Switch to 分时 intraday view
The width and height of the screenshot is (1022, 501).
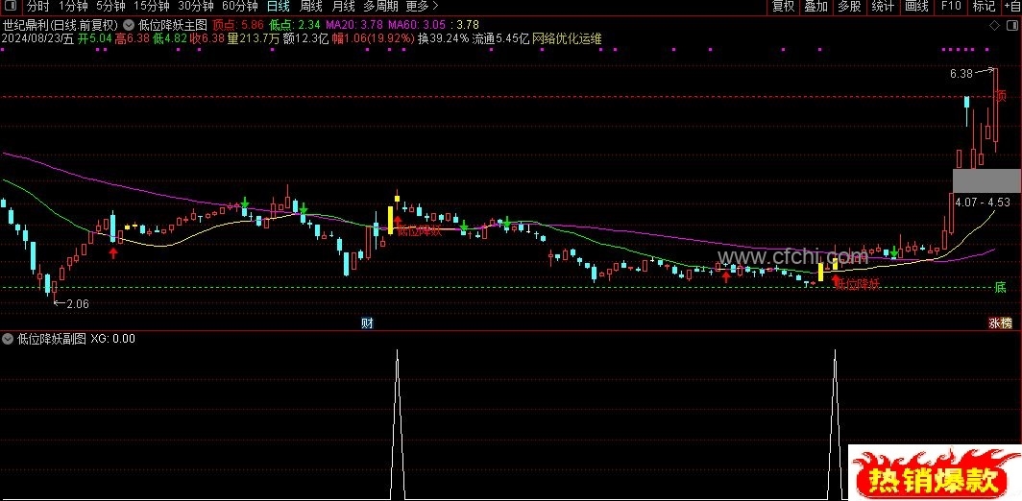pyautogui.click(x=37, y=7)
